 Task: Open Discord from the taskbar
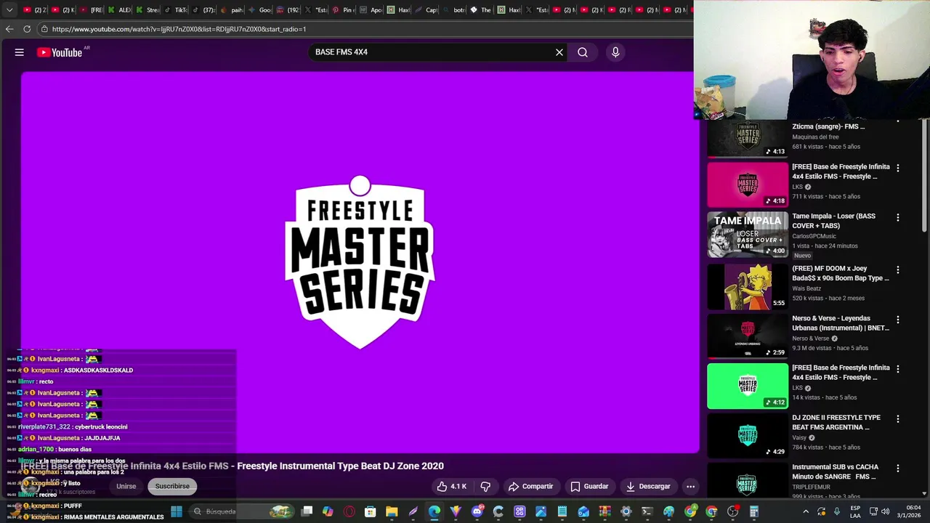(477, 511)
